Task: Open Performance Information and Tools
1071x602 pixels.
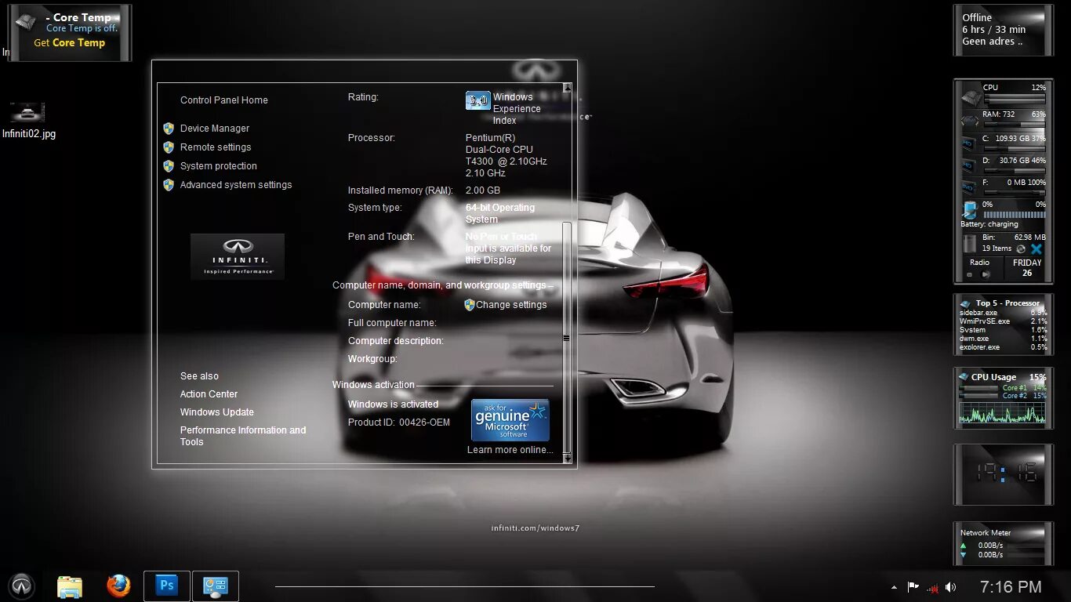Action: [x=242, y=436]
